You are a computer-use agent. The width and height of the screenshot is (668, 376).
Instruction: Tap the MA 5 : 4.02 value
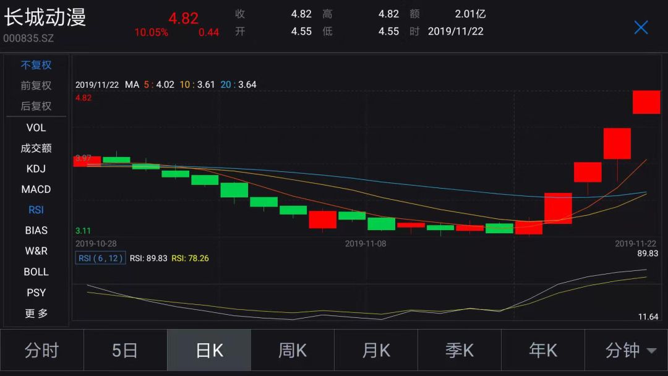click(x=159, y=85)
